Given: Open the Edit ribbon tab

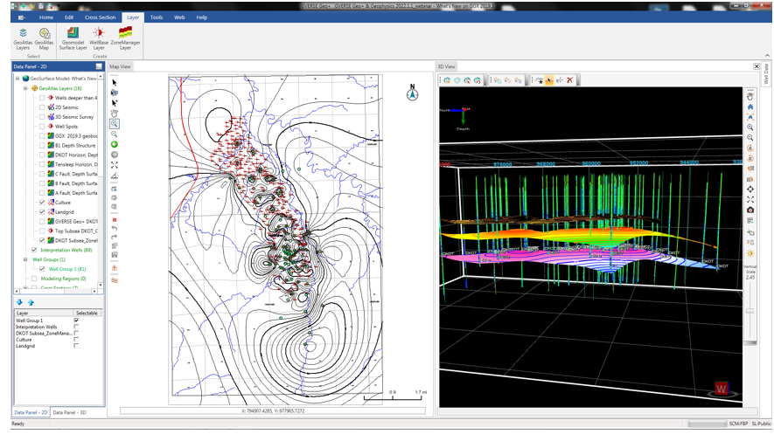Looking at the screenshot, I should click(69, 17).
